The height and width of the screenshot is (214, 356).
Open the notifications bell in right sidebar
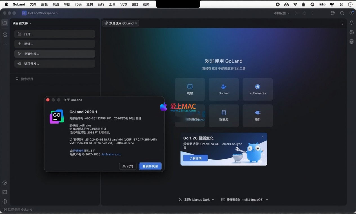point(351,23)
